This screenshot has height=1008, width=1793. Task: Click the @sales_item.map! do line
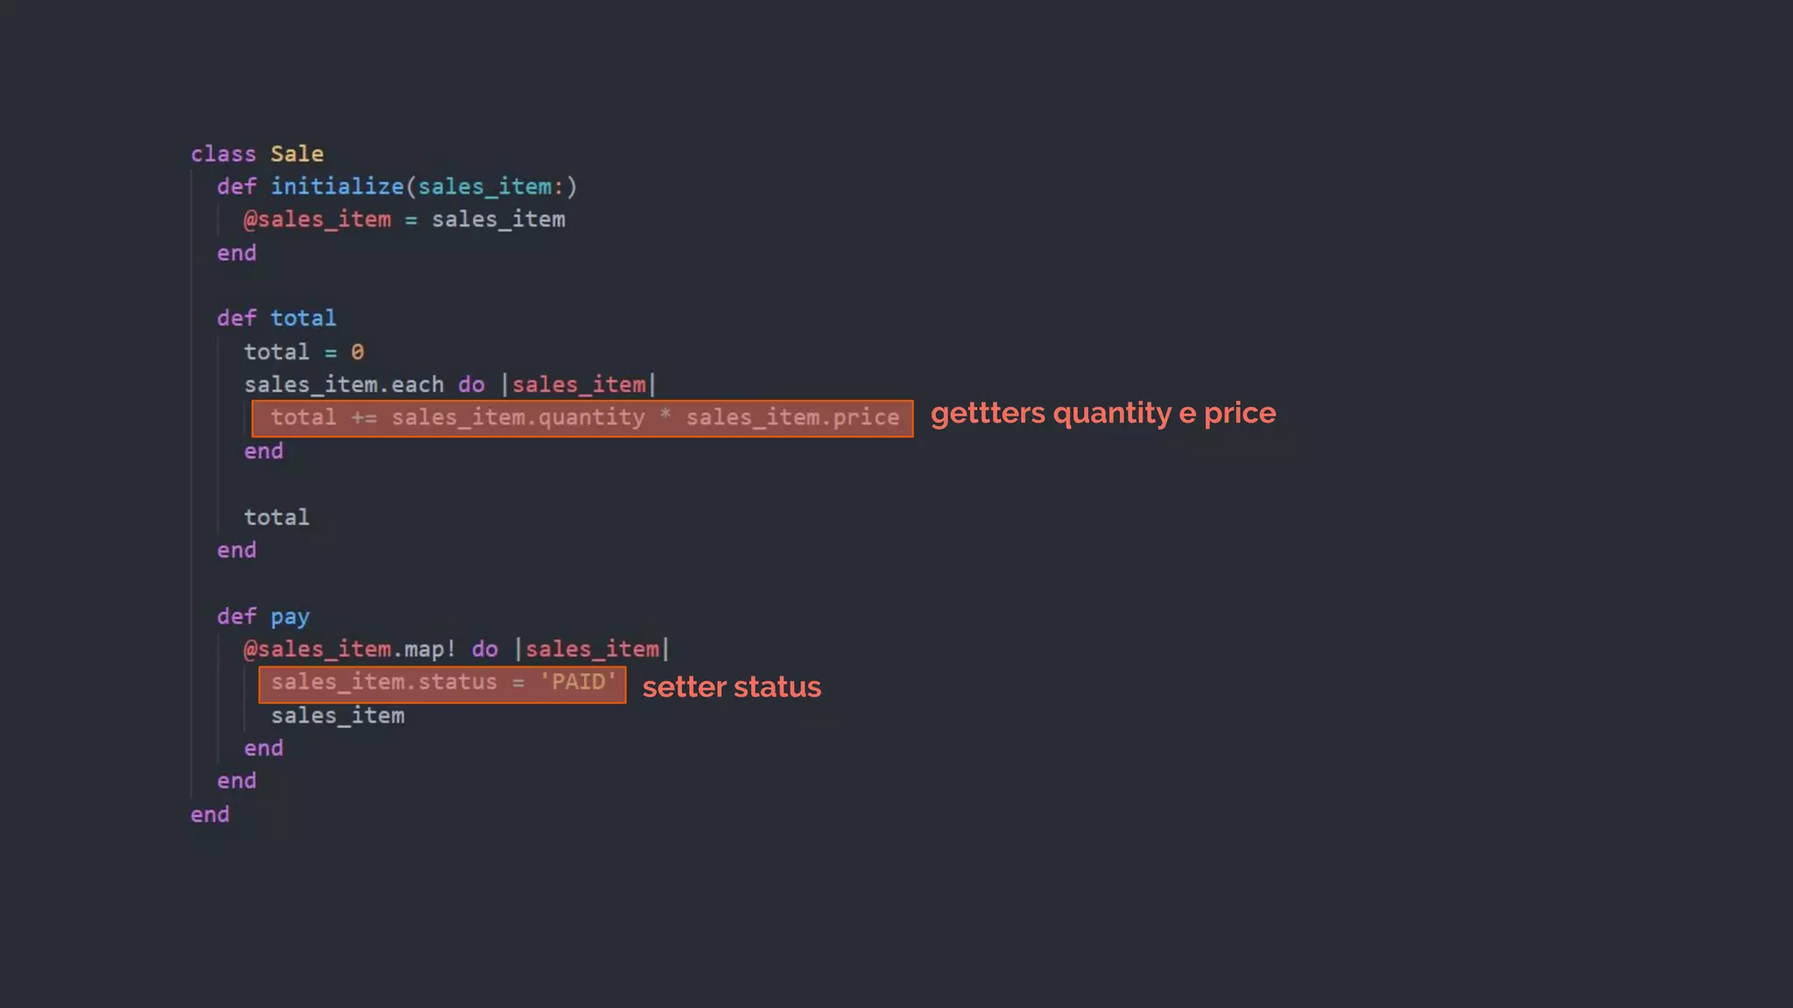[455, 649]
